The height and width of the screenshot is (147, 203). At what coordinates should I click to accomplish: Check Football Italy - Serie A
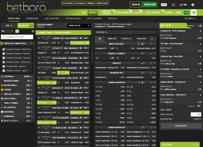coord(4,66)
